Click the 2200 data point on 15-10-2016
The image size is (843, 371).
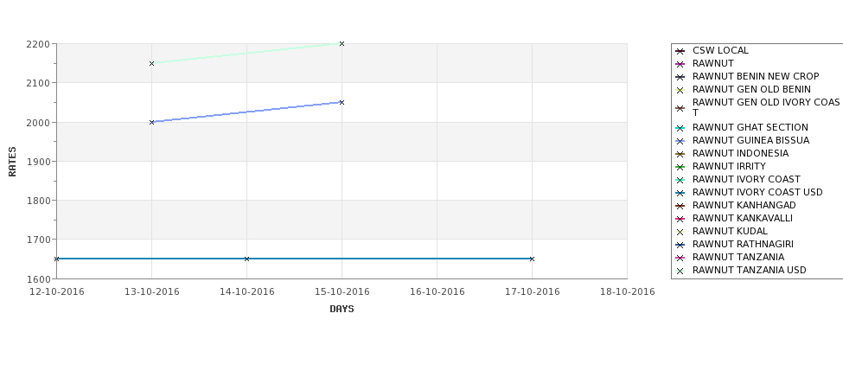tap(342, 43)
